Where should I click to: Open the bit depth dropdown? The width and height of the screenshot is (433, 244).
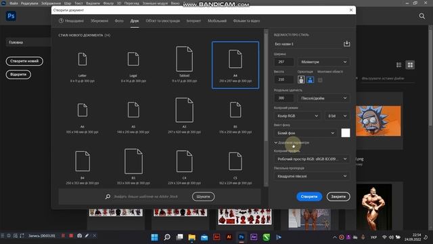click(337, 116)
